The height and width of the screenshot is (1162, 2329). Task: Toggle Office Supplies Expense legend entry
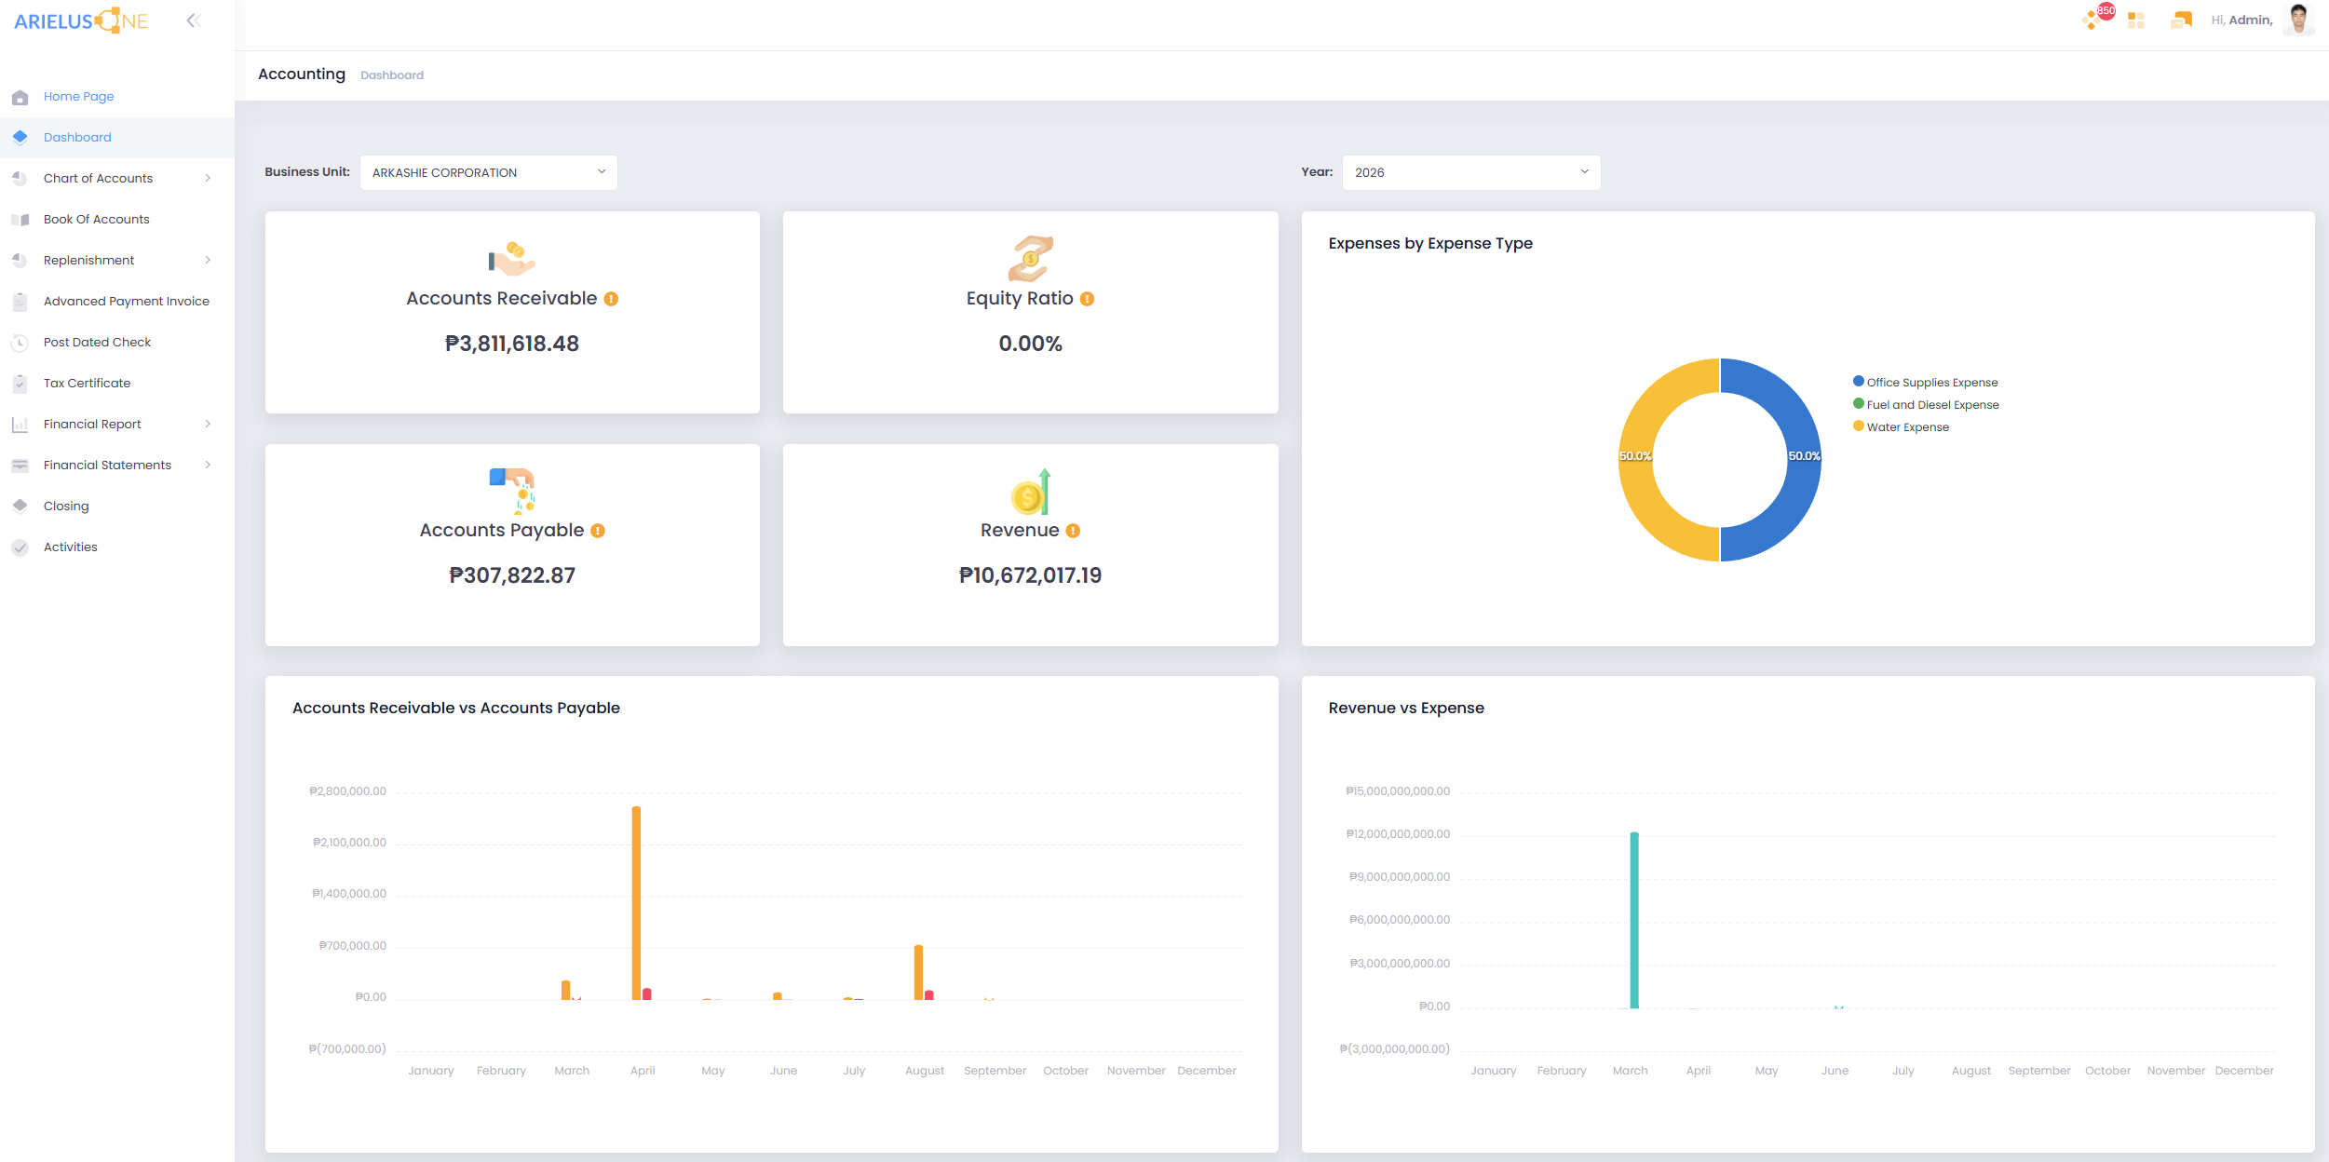[1926, 383]
